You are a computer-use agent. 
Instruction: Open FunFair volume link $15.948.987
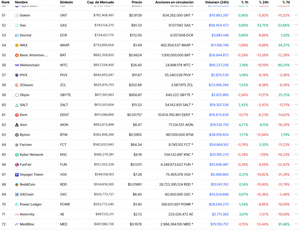pyautogui.click(x=219, y=164)
